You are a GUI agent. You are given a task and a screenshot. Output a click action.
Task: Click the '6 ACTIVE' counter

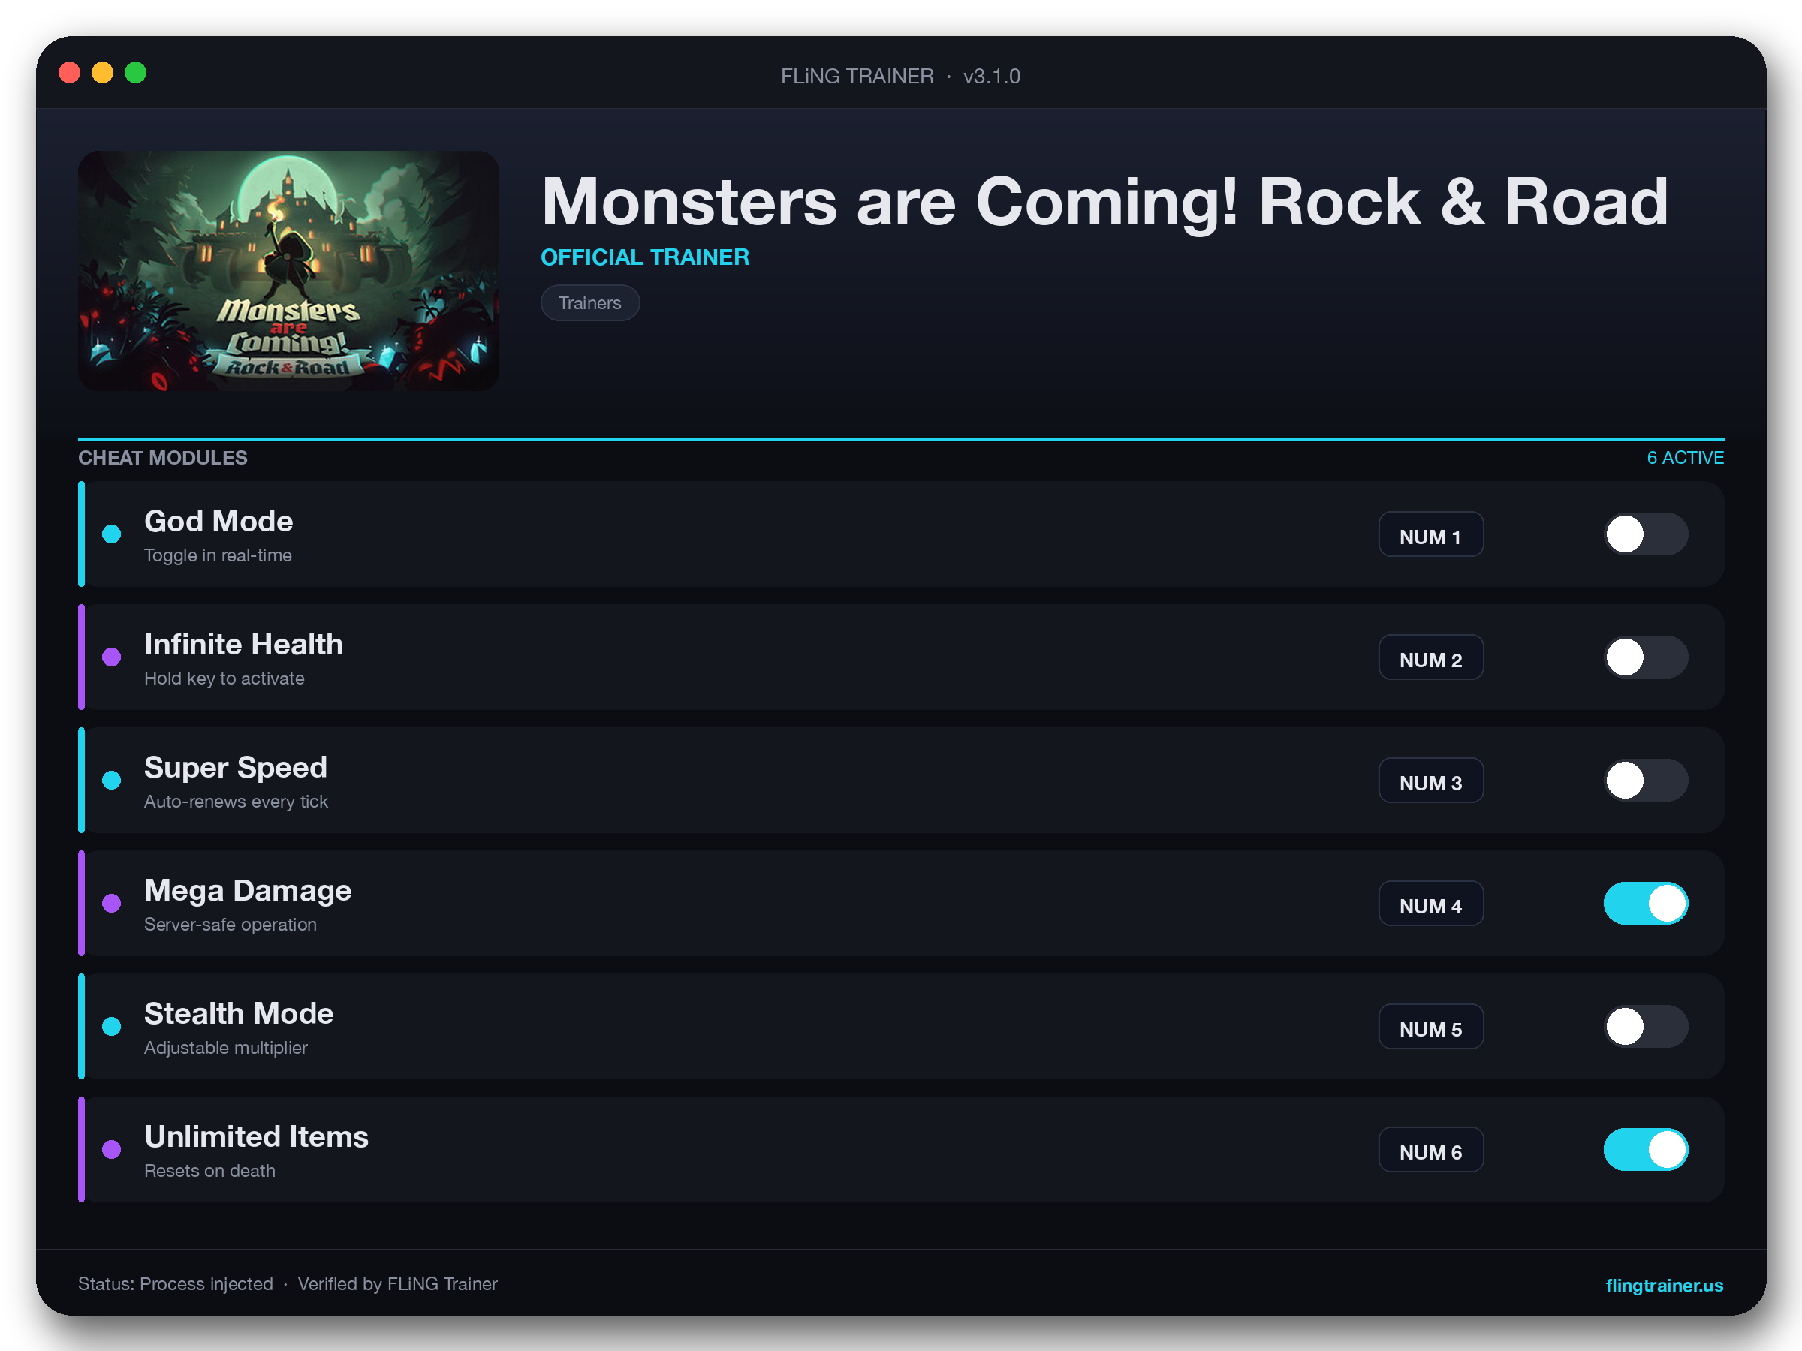point(1685,458)
